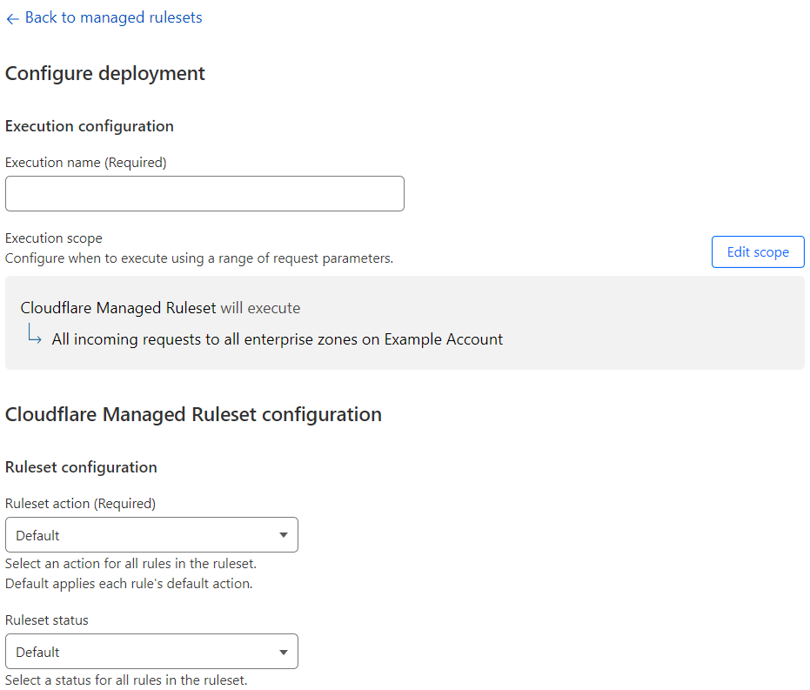Click the Ruleset configuration heading
The width and height of the screenshot is (810, 690).
coord(81,467)
